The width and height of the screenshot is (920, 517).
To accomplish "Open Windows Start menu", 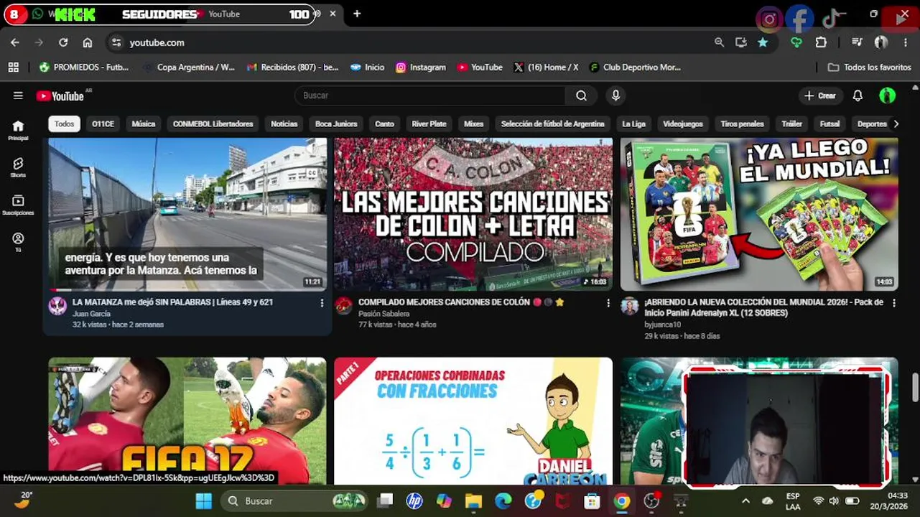I will click(204, 500).
